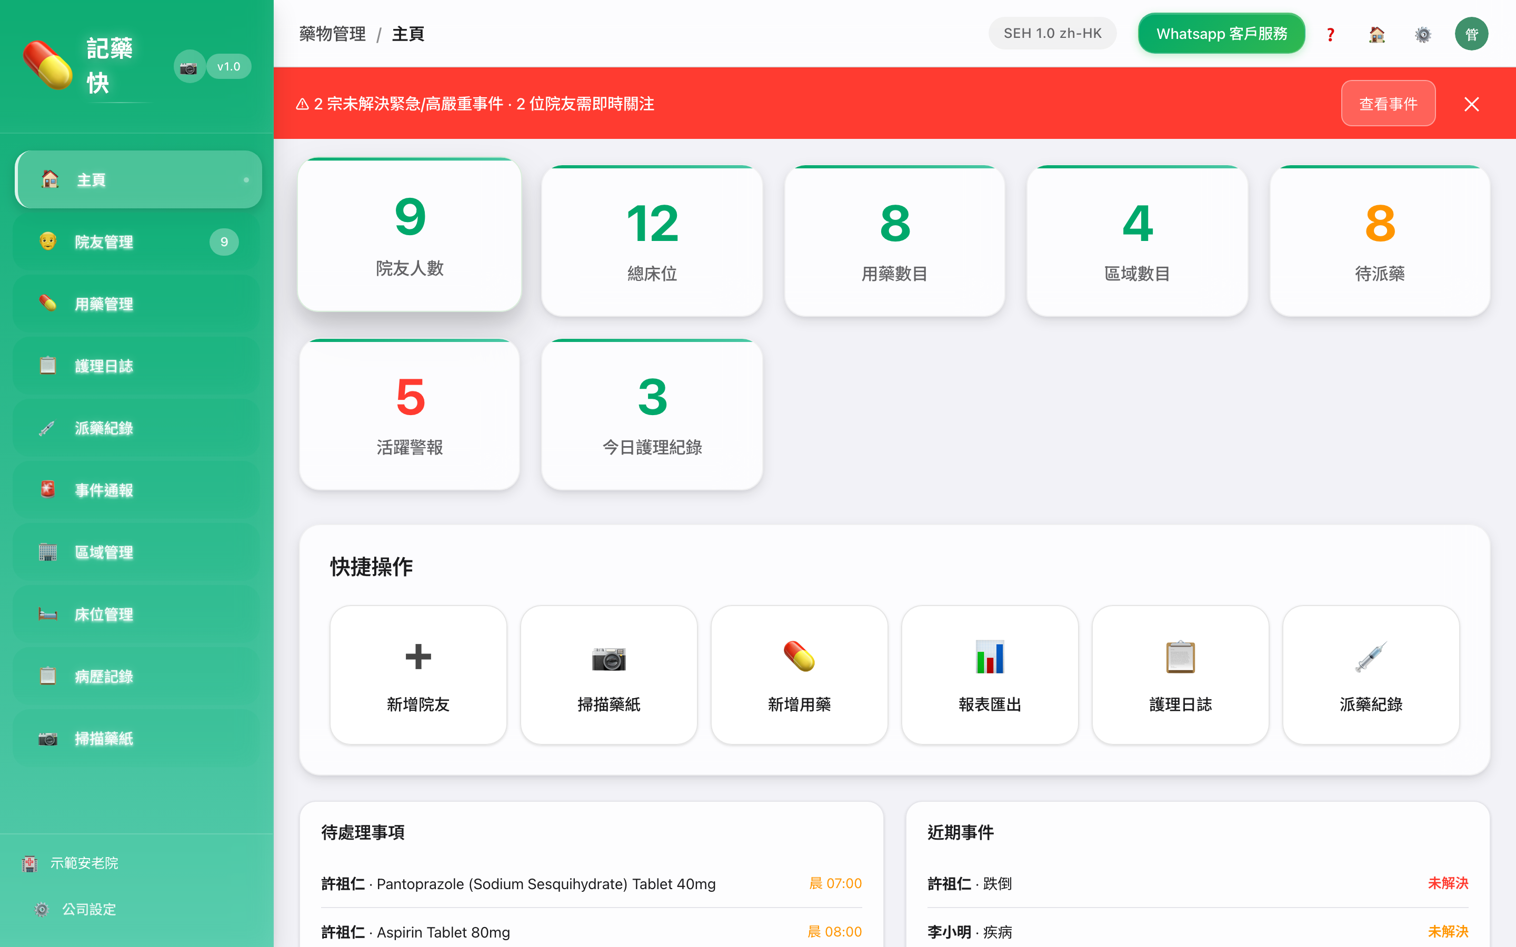Screen dimensions: 1516x947
Task: Click the syringe icon for 派藥紀錄 shortcut
Action: tap(1371, 657)
